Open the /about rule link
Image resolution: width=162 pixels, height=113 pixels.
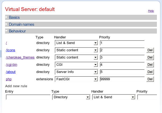pyautogui.click(x=11, y=72)
